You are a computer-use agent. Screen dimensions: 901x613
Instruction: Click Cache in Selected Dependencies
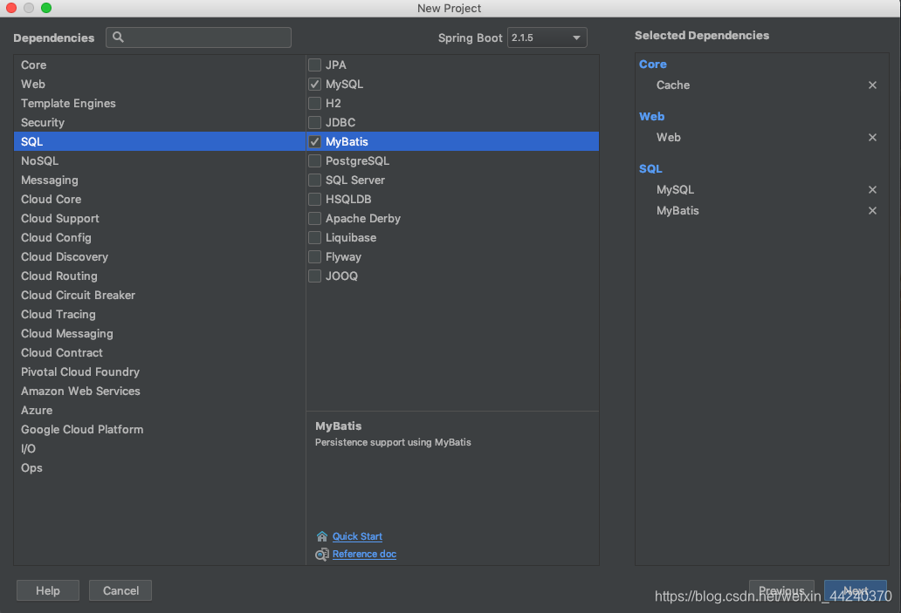pos(673,85)
